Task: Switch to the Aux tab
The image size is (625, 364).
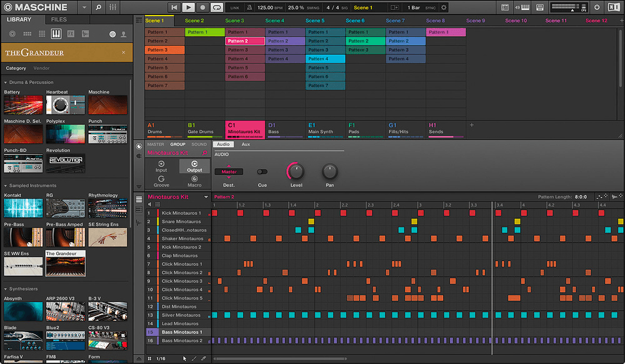Action: (246, 144)
